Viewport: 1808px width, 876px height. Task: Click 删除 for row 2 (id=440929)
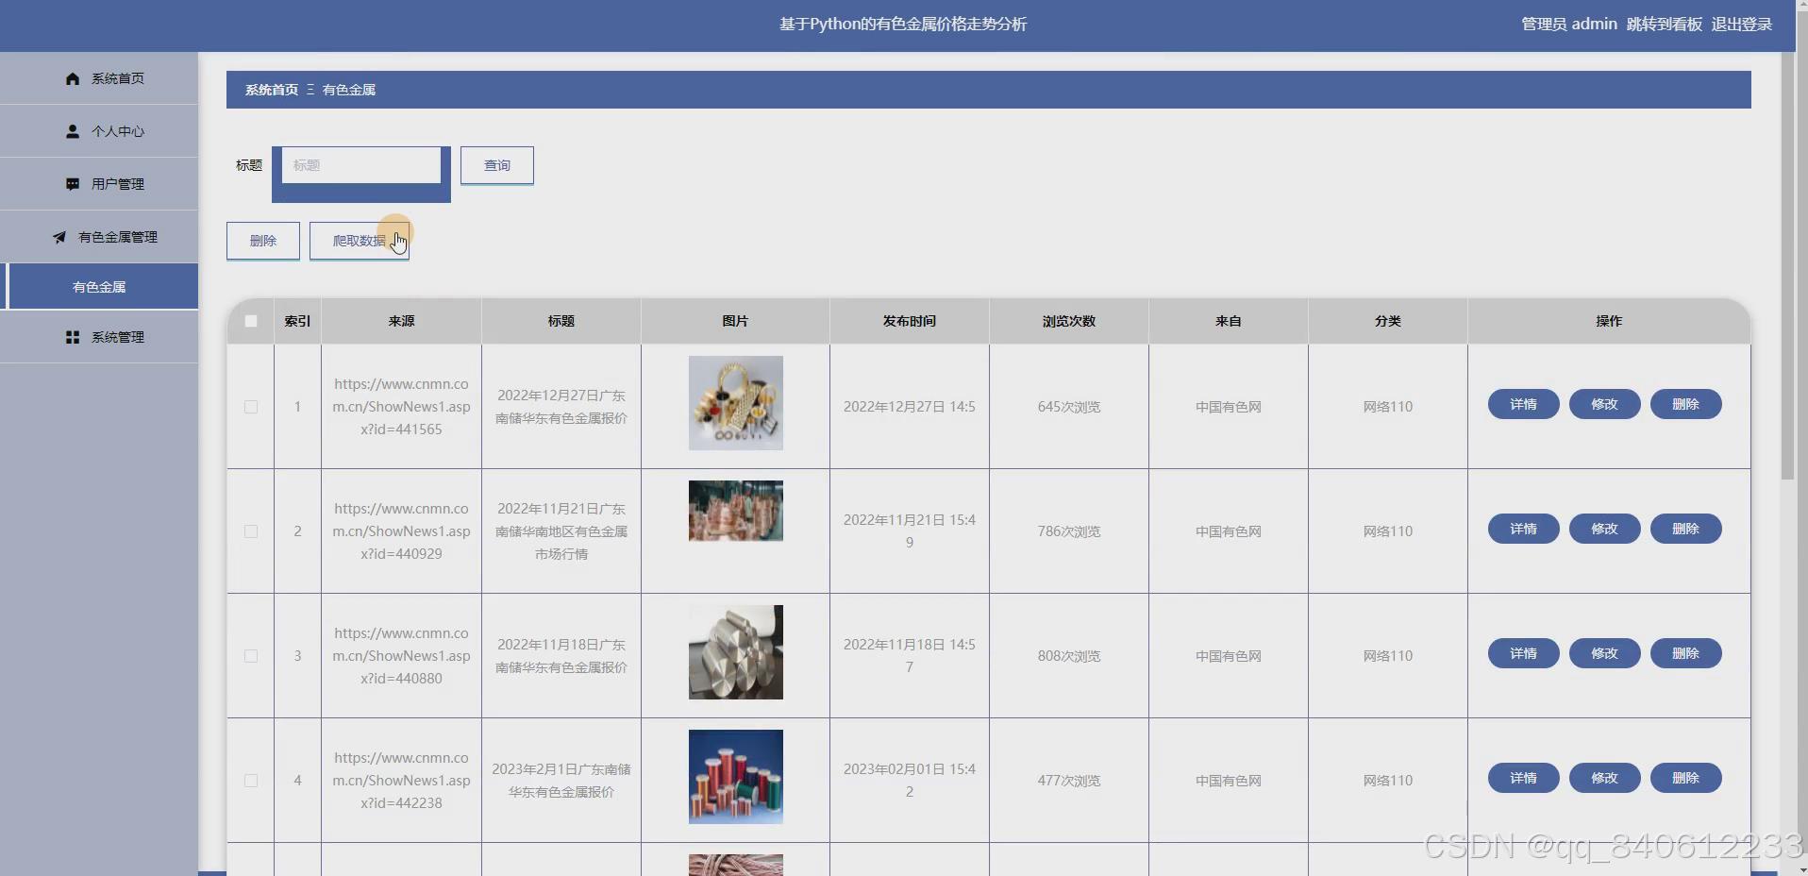coord(1685,529)
